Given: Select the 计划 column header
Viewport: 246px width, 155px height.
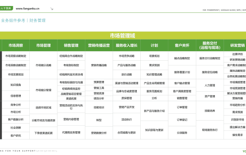Looking at the screenshot, I should click(154, 45).
